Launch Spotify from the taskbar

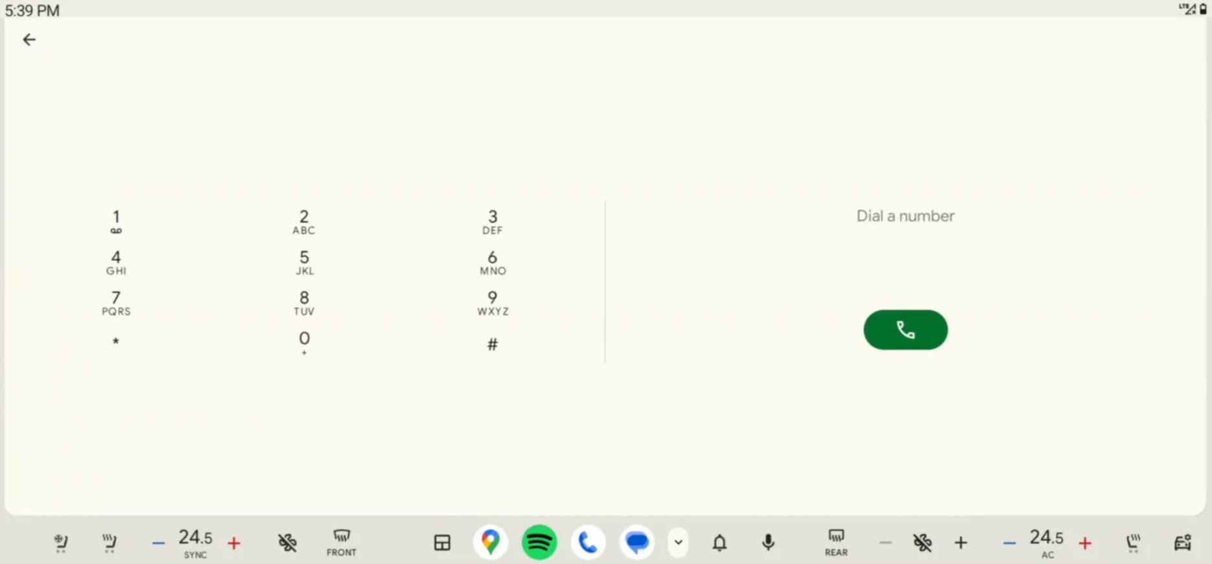pos(539,542)
